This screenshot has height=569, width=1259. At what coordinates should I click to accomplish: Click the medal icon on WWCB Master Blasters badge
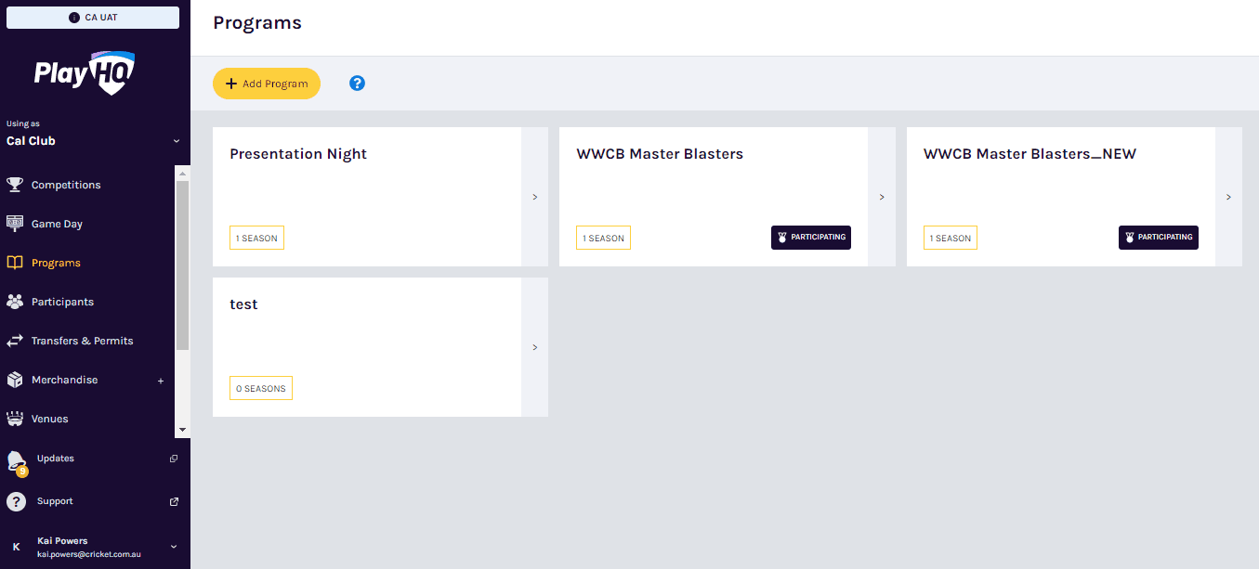(782, 238)
